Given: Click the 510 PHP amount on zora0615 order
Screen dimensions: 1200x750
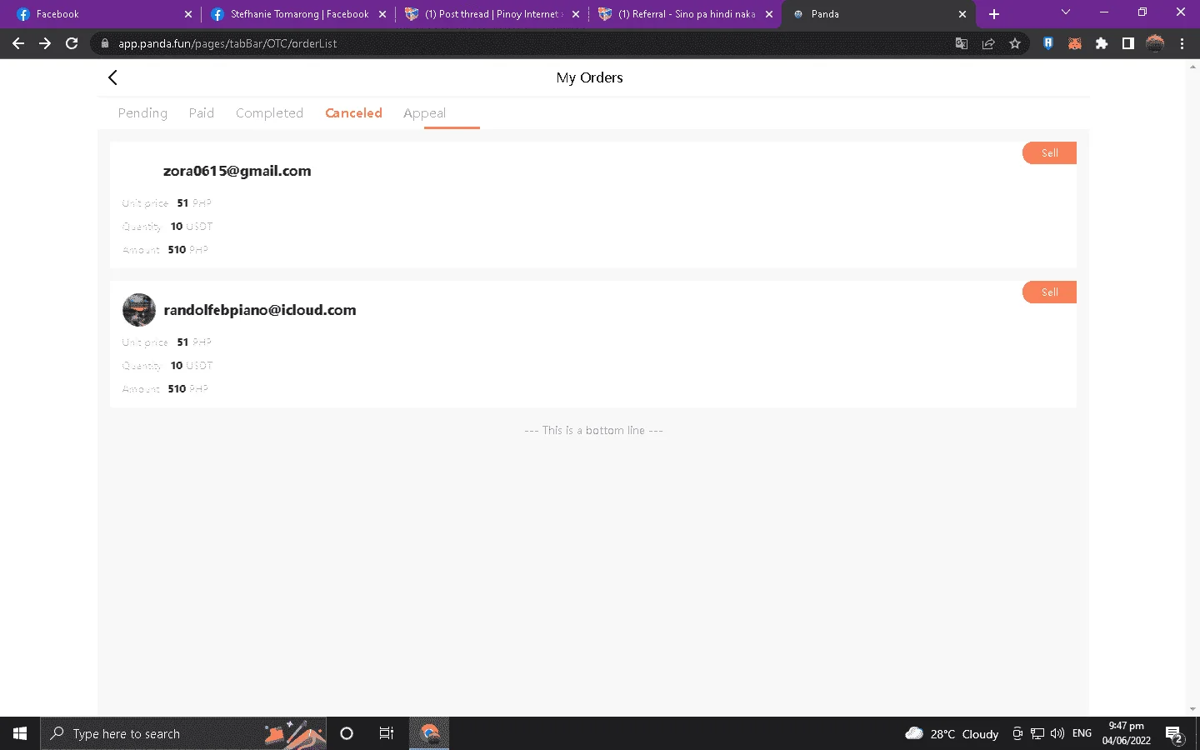Looking at the screenshot, I should tap(187, 249).
